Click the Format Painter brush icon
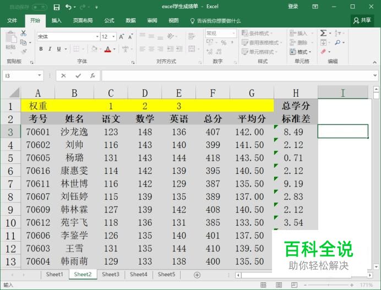Viewport: 381px width, 290px height. click(x=24, y=51)
